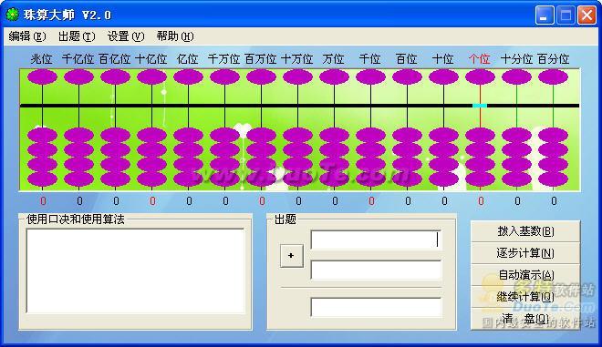Click the green flower app icon in title bar
Viewport: 602px width, 347px height.
tap(12, 15)
